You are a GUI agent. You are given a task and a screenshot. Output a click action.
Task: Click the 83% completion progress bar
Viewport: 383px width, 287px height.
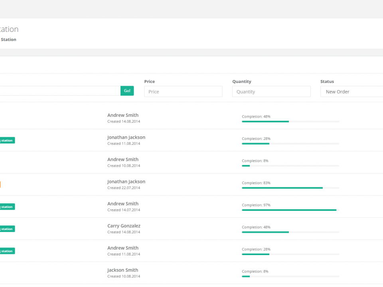[290, 188]
